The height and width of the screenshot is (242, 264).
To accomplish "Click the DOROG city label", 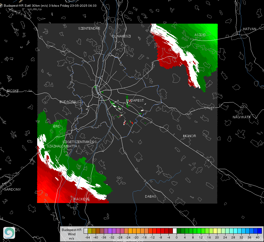I will 35,9.
